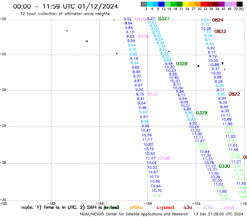Click the longitude axis label -162
247x217 pixels.
51,203
